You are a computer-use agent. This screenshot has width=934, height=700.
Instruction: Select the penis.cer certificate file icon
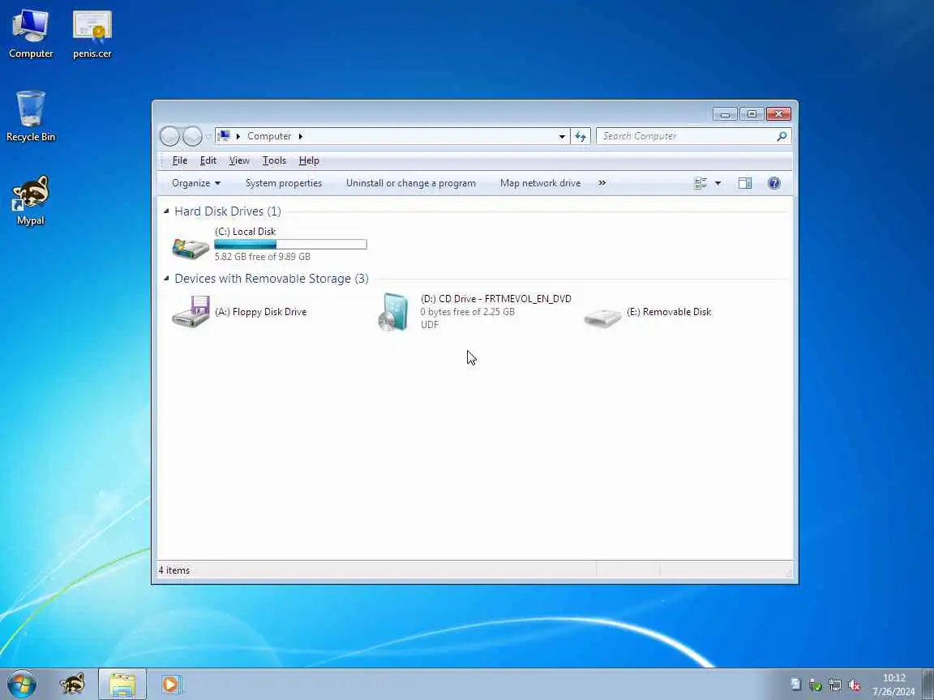coord(92,34)
